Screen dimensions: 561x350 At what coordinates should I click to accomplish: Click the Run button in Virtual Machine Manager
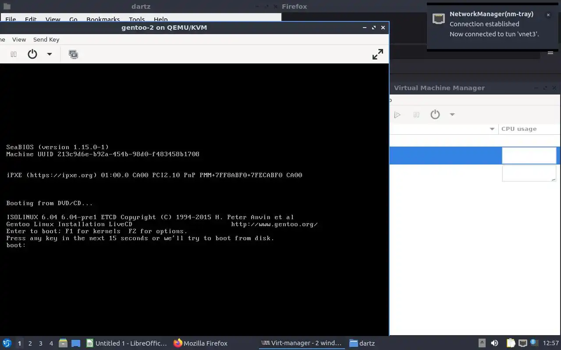[x=397, y=115]
